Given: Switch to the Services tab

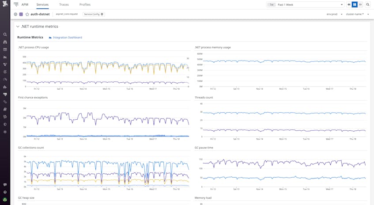Looking at the screenshot, I should pyautogui.click(x=42, y=4).
